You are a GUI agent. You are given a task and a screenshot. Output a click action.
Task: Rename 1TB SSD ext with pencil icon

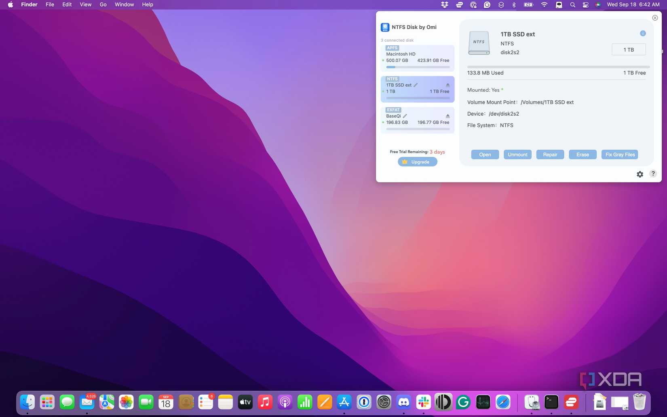[x=416, y=85]
